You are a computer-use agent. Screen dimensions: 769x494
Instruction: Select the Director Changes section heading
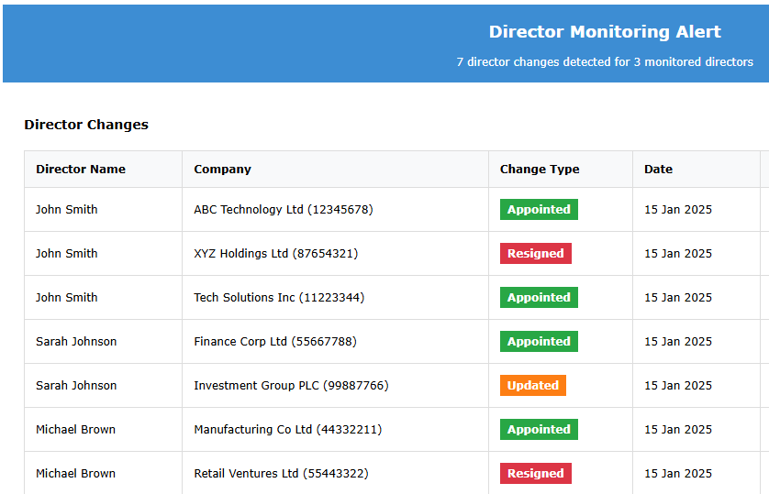tap(86, 125)
